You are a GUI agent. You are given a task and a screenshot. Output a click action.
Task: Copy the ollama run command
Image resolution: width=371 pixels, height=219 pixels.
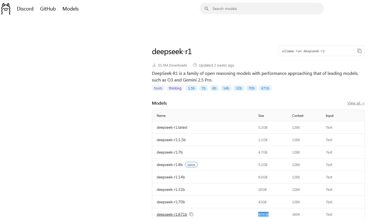(359, 51)
